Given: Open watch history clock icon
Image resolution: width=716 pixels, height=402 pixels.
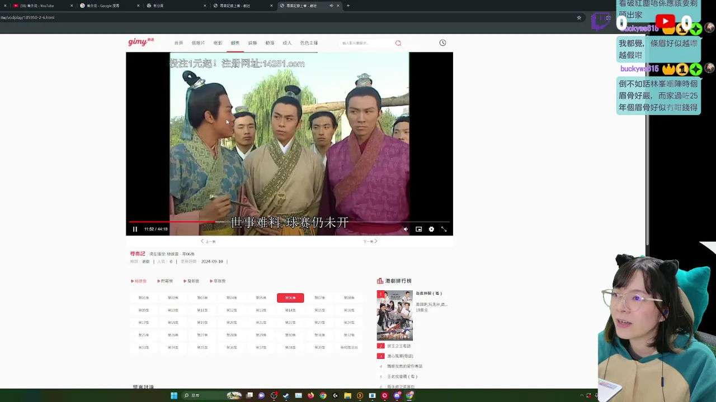Looking at the screenshot, I should 442,43.
